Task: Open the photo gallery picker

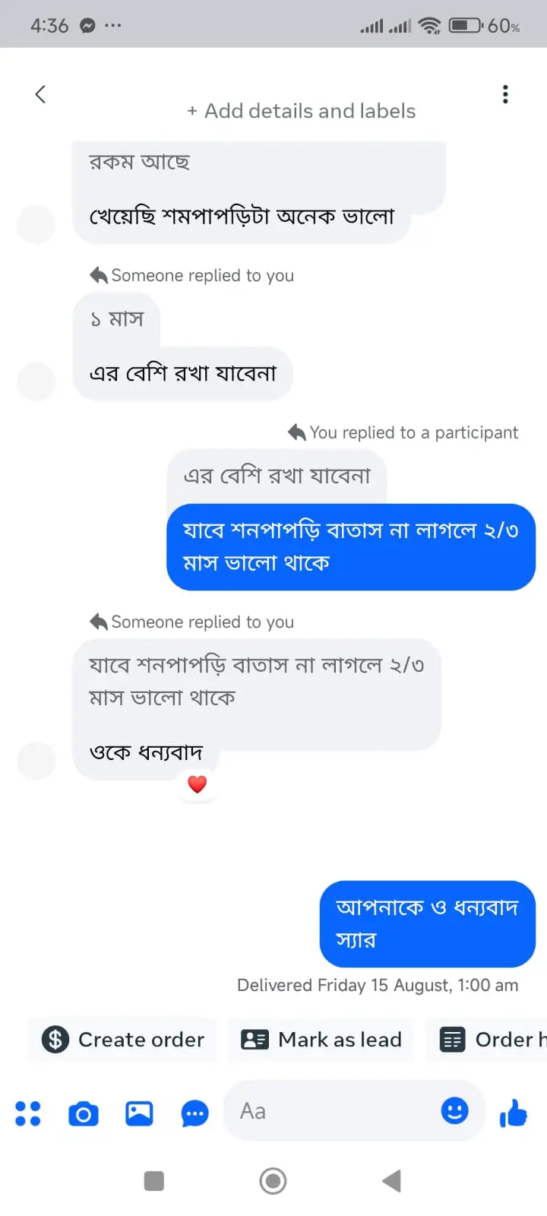Action: [139, 1113]
